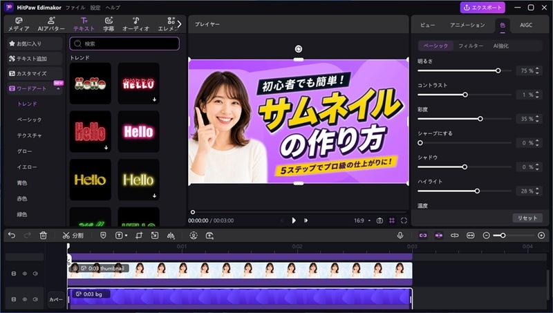This screenshot has width=553, height=313.
Task: Download the red dotted Hello style arrow
Action: coord(106,148)
